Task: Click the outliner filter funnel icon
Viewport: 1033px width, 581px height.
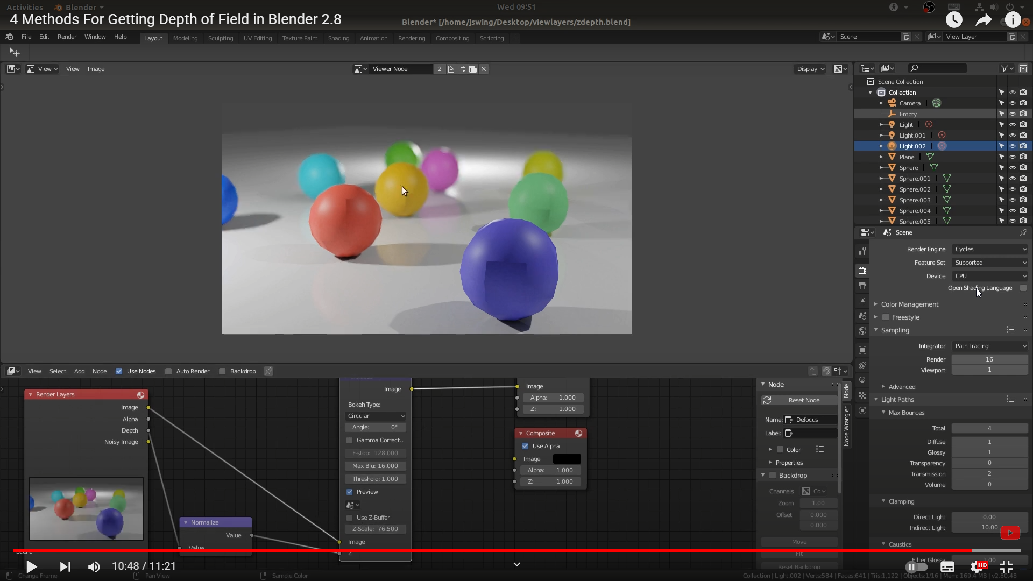Action: pyautogui.click(x=1004, y=68)
